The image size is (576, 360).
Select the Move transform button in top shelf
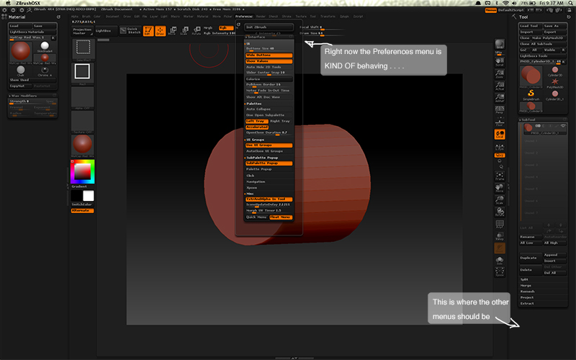[172, 31]
